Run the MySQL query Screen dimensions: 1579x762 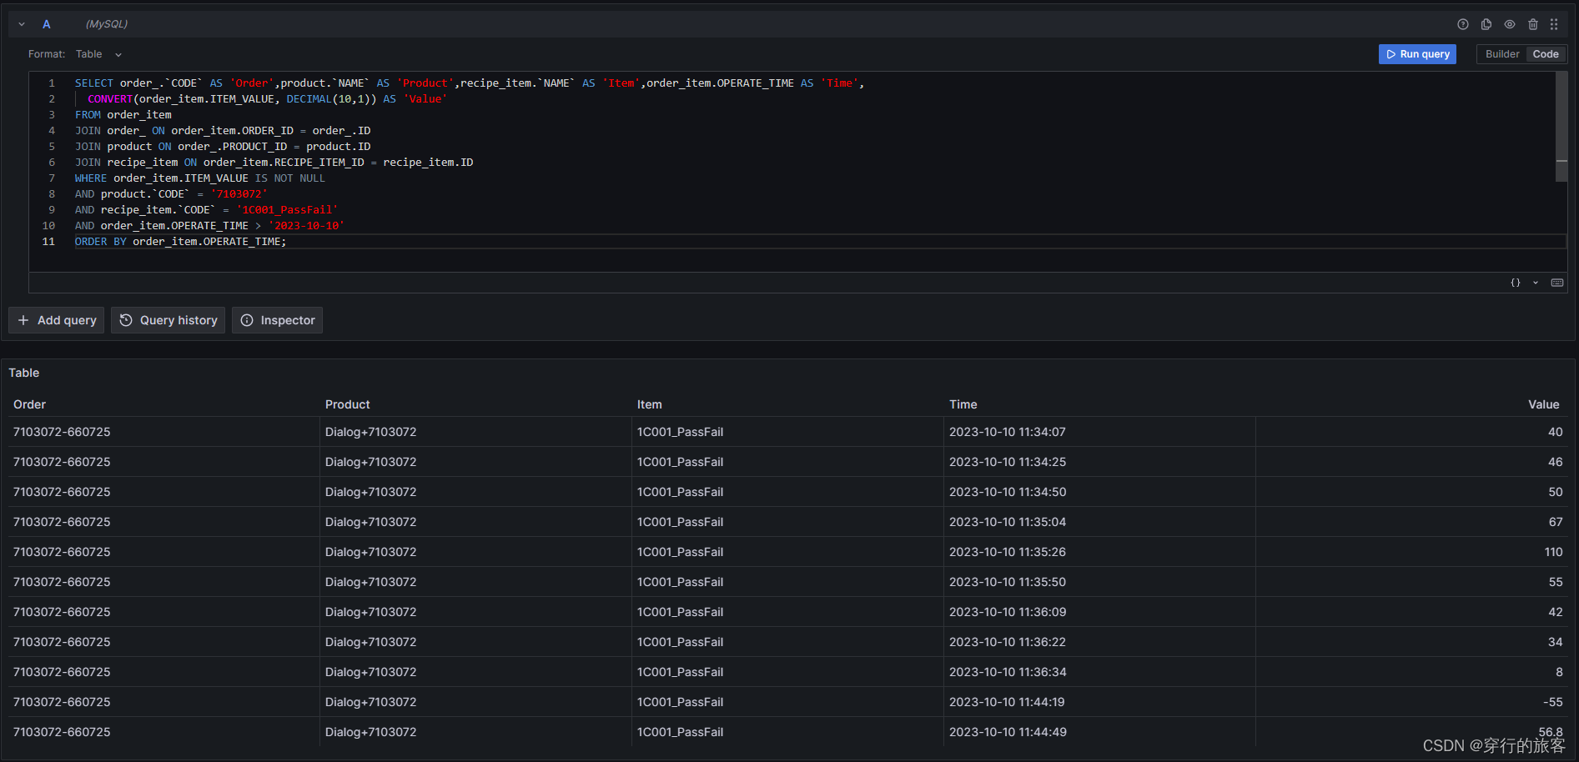pos(1417,53)
